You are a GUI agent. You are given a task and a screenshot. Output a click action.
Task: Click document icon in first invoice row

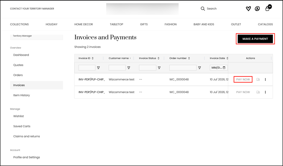point(258,79)
